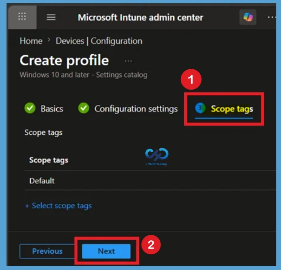Select the Default scope tag row
Image resolution: width=281 pixels, height=270 pixels.
tap(150, 181)
